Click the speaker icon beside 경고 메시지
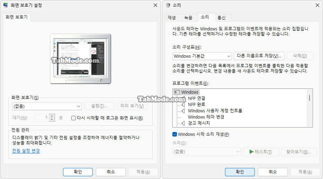The height and width of the screenshot is (179, 323). coord(183,123)
